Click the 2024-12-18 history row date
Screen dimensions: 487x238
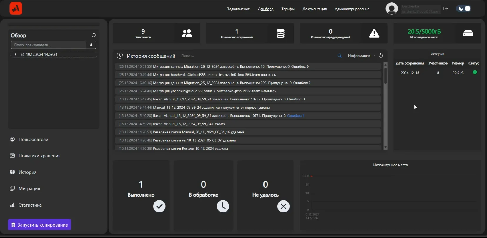[410, 73]
